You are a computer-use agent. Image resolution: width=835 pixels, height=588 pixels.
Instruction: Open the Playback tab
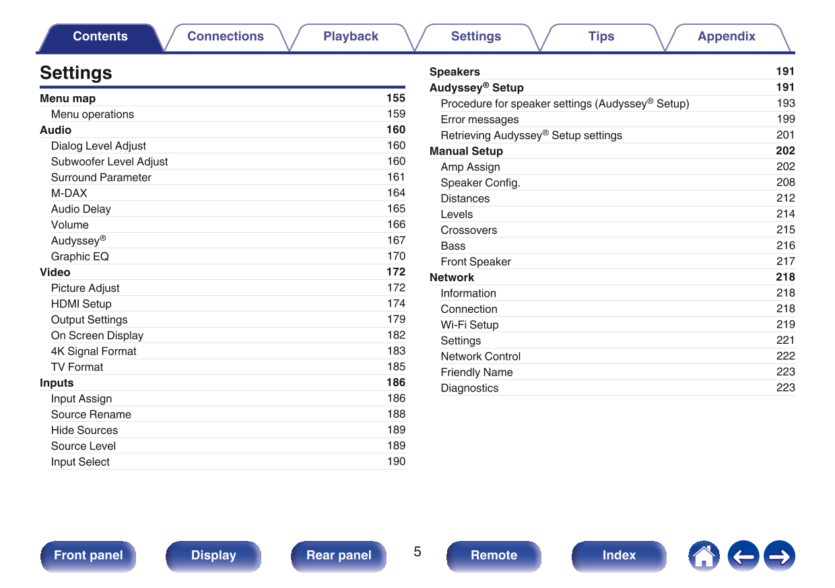click(x=351, y=37)
